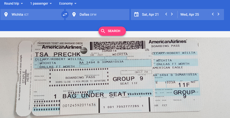Open the calendar icon for departure date
This screenshot has height=118, width=230.
[136, 14]
